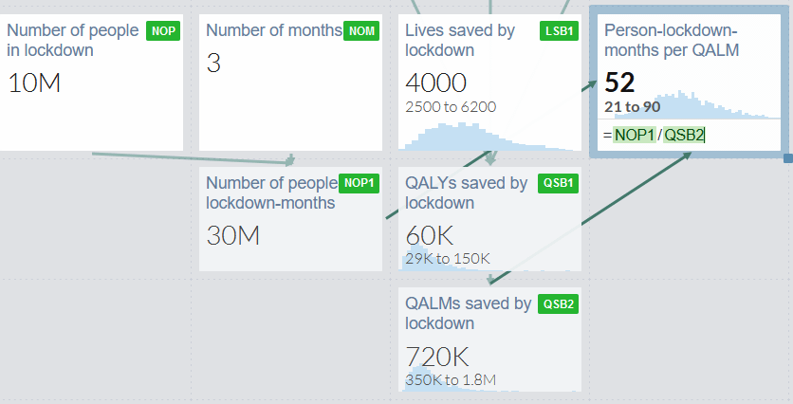Image resolution: width=793 pixels, height=404 pixels.
Task: Open the QALYs saved by lockdown cell
Action: coord(489,219)
